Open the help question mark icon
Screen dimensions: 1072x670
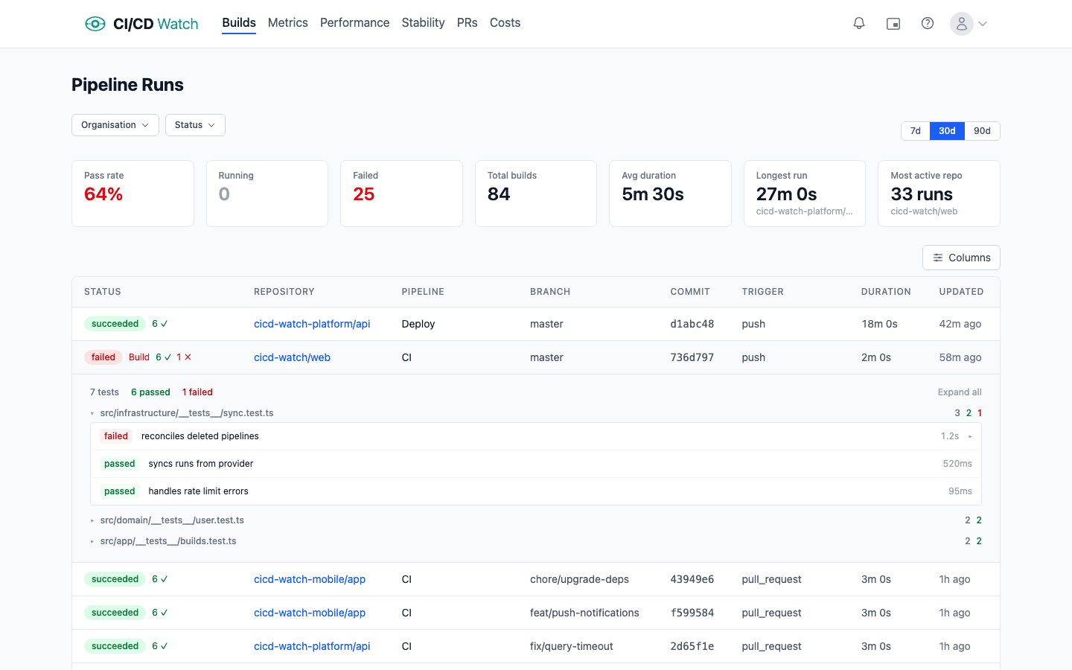(x=928, y=24)
